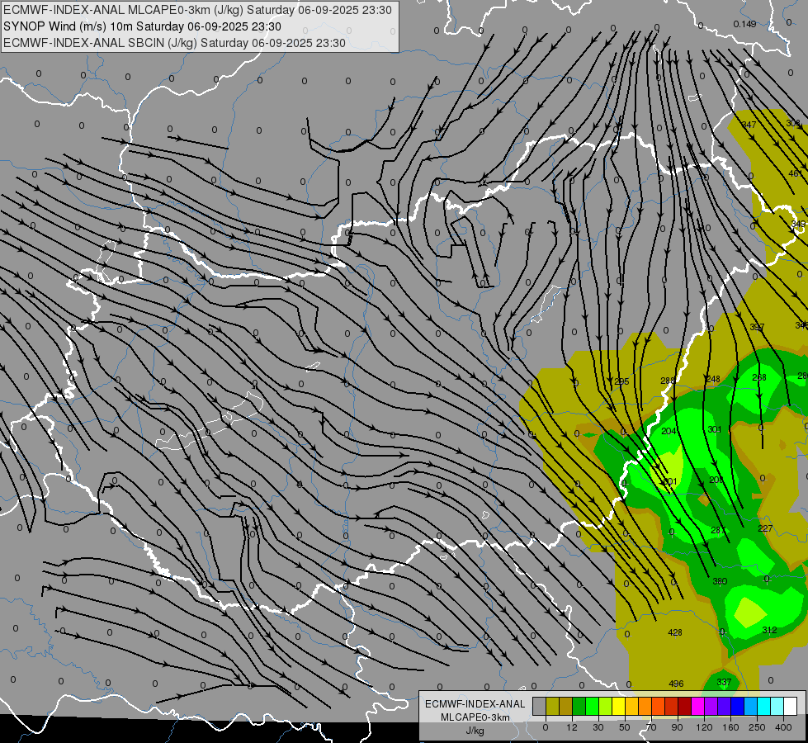The image size is (808, 743).
Task: Click the map value 428
Action: click(x=675, y=632)
